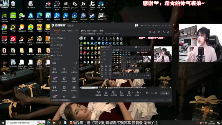The image size is (222, 125).
Task: Select the 摄像头 1 layer row
Action: pos(64,38)
